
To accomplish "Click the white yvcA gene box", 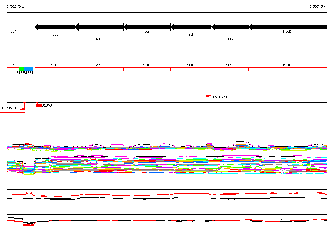I will tap(13, 27).
